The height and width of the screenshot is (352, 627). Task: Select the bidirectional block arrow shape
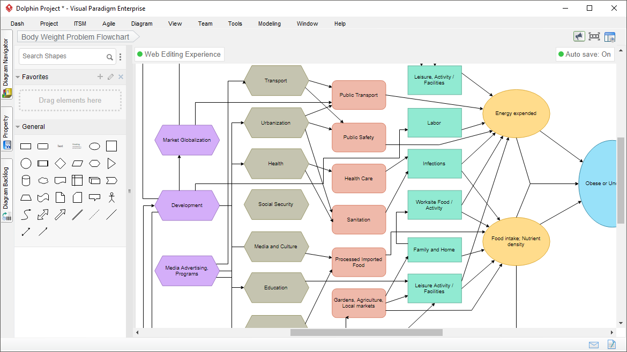(43, 215)
